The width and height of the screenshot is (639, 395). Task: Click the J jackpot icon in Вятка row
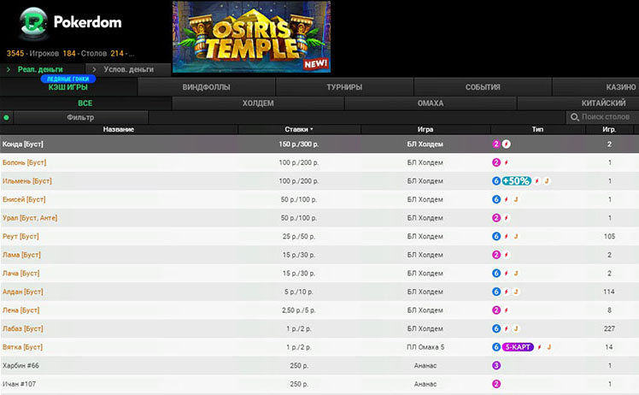click(x=549, y=347)
